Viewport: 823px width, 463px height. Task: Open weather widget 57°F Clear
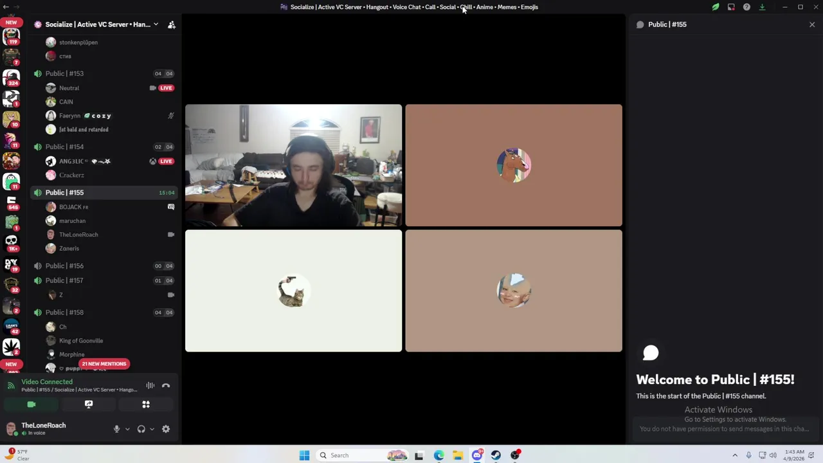tap(19, 455)
